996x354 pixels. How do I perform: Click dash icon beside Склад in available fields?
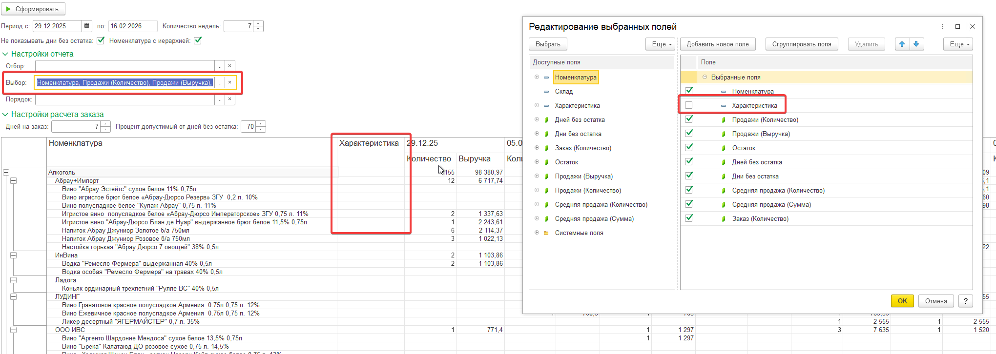546,92
